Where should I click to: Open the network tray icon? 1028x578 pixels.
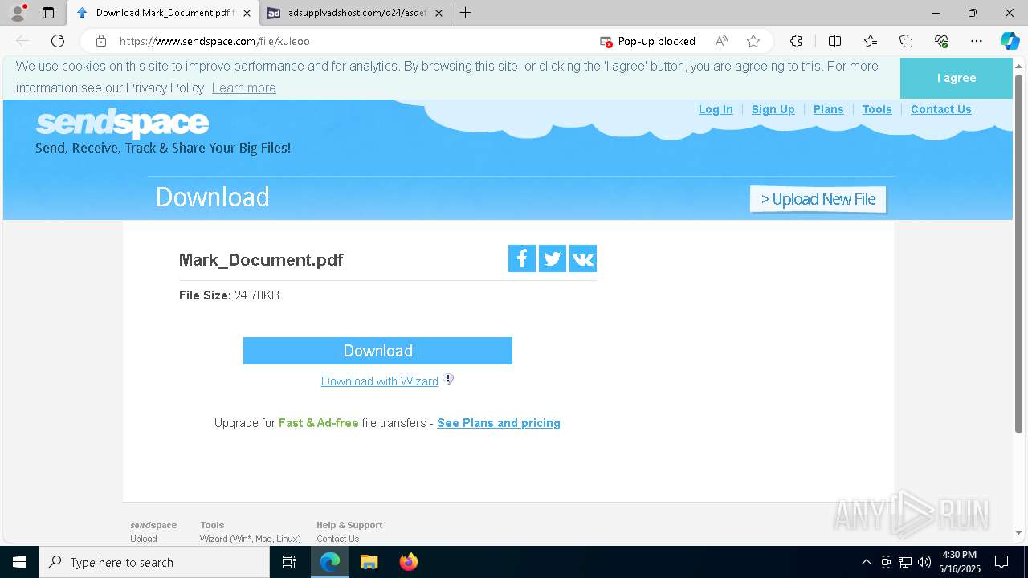(x=905, y=562)
